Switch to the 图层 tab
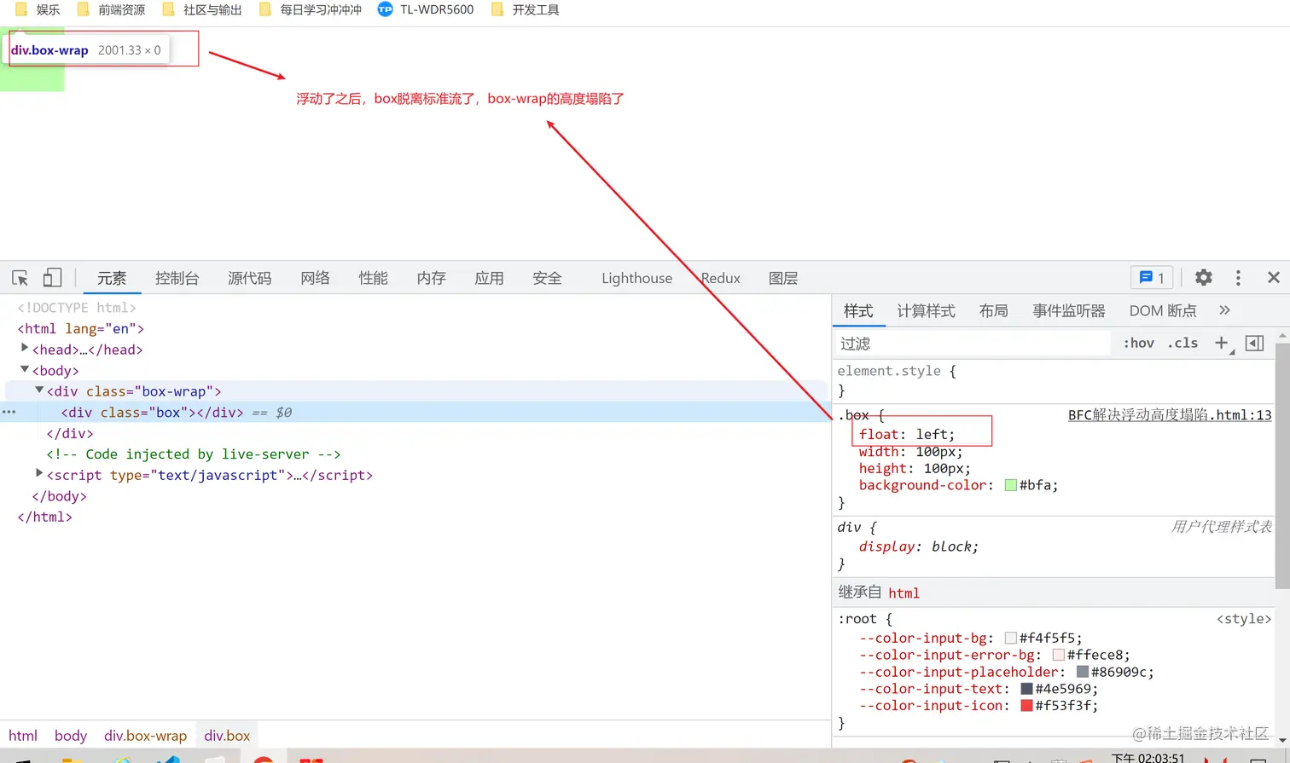The height and width of the screenshot is (763, 1290). tap(783, 278)
